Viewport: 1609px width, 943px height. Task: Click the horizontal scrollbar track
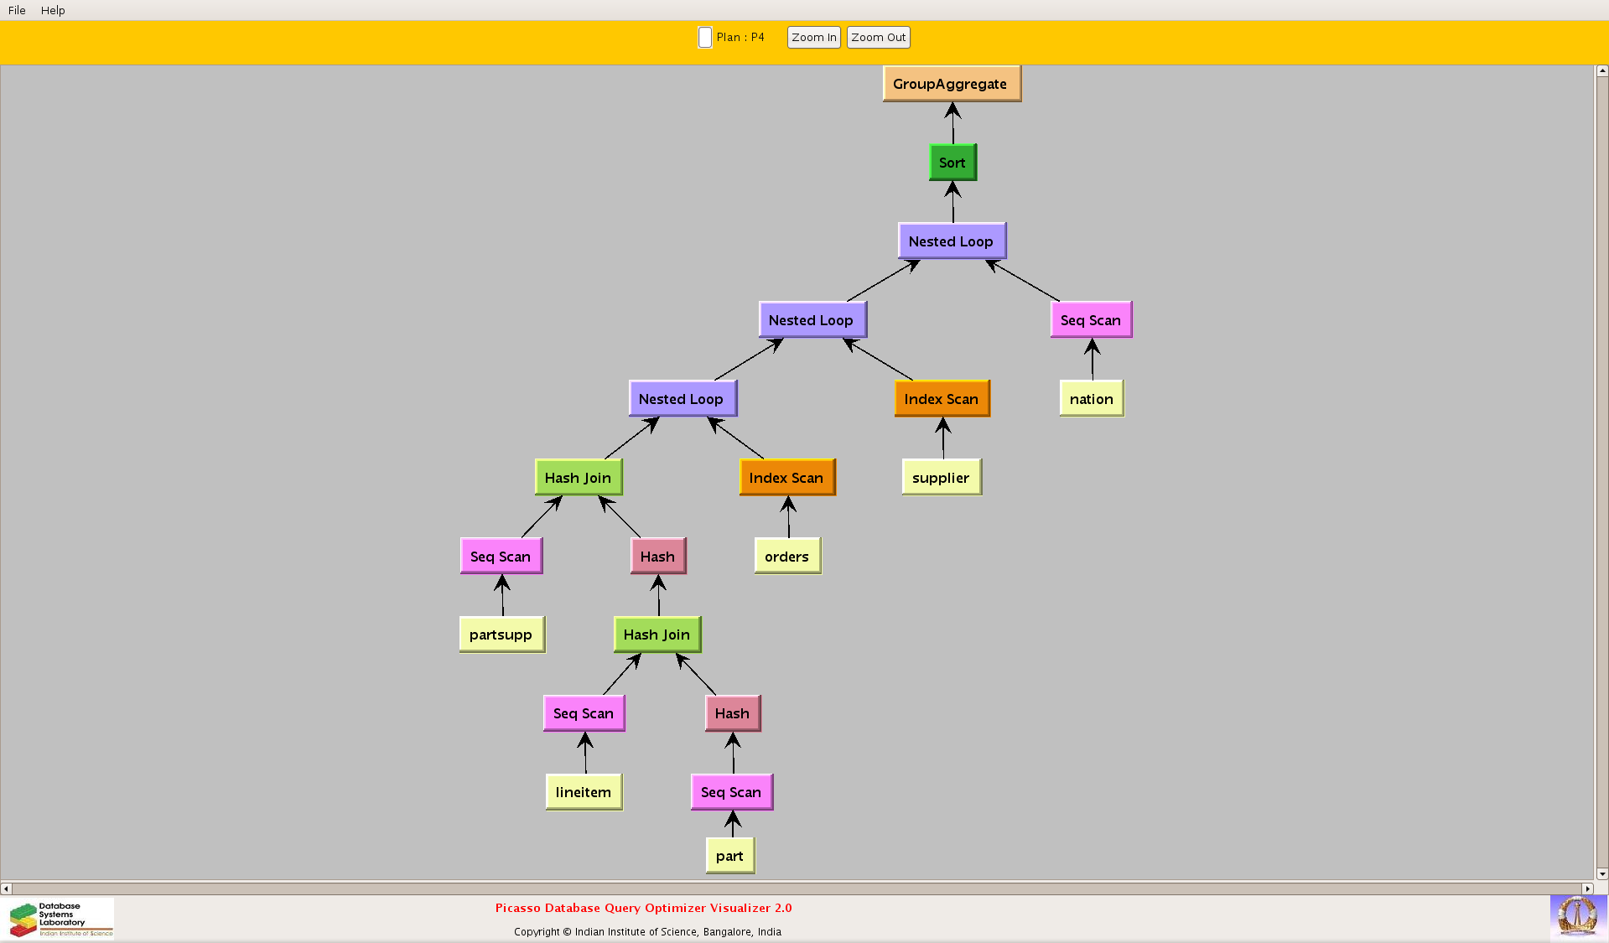(x=797, y=889)
